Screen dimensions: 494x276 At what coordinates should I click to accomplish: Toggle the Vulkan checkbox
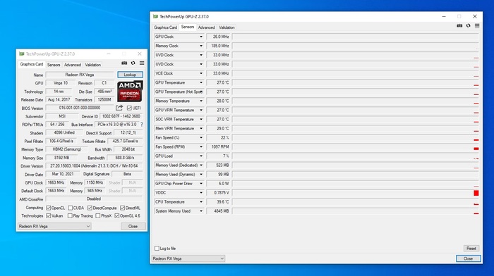[48, 215]
